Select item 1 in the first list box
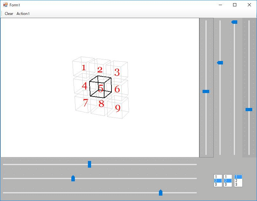Screen dimensions: 257x201 point(218,177)
